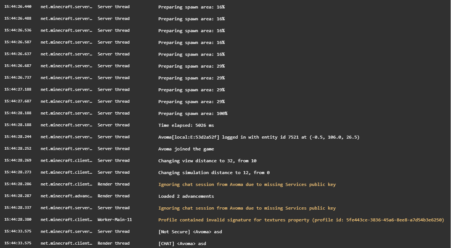Screen dimensions: 451x248
Task: Click Render thread label at 15:44:28.286
Action: 114,184
